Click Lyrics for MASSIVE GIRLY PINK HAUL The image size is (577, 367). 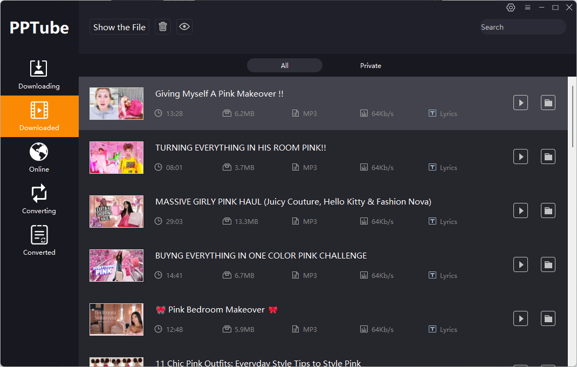[x=443, y=221]
